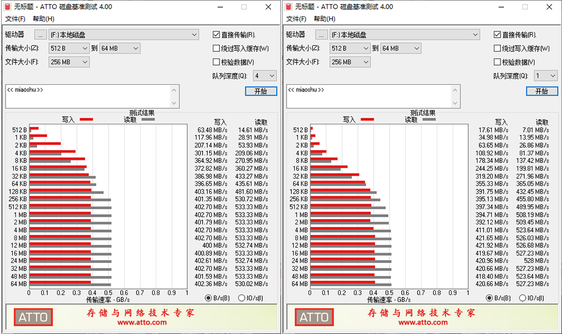This screenshot has height=334, width=562.
Task: Click the miaoshu description field in left window
Action: (x=88, y=96)
